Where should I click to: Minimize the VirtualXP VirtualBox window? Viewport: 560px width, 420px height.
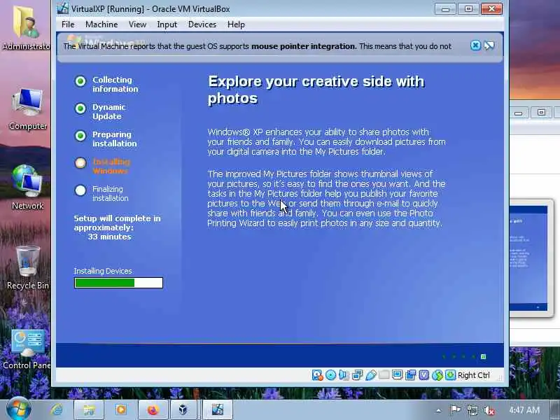pos(445,8)
